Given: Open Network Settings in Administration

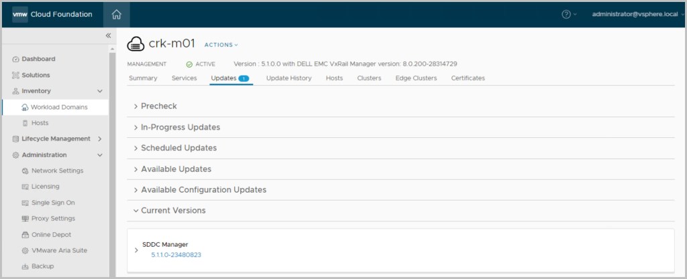Looking at the screenshot, I should (x=57, y=171).
